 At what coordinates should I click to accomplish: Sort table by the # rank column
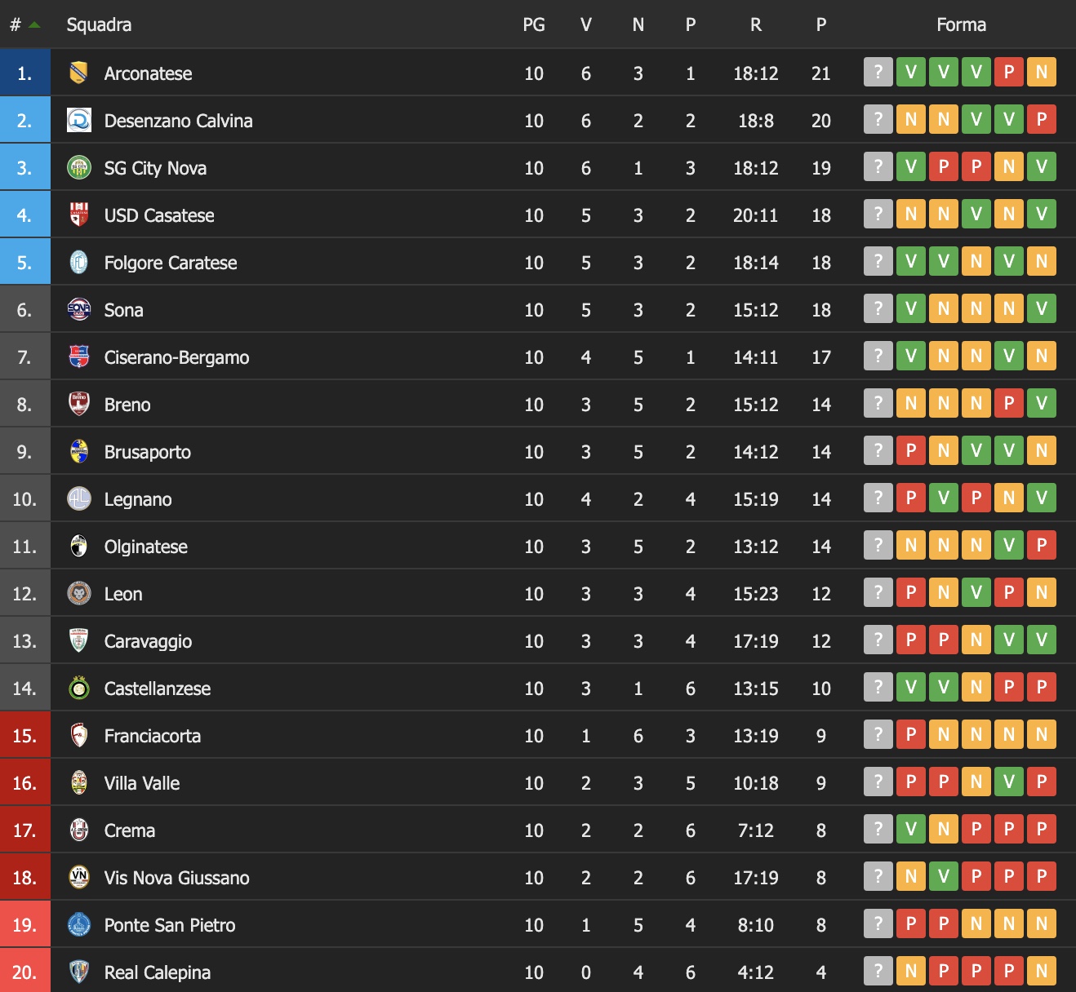(x=16, y=25)
